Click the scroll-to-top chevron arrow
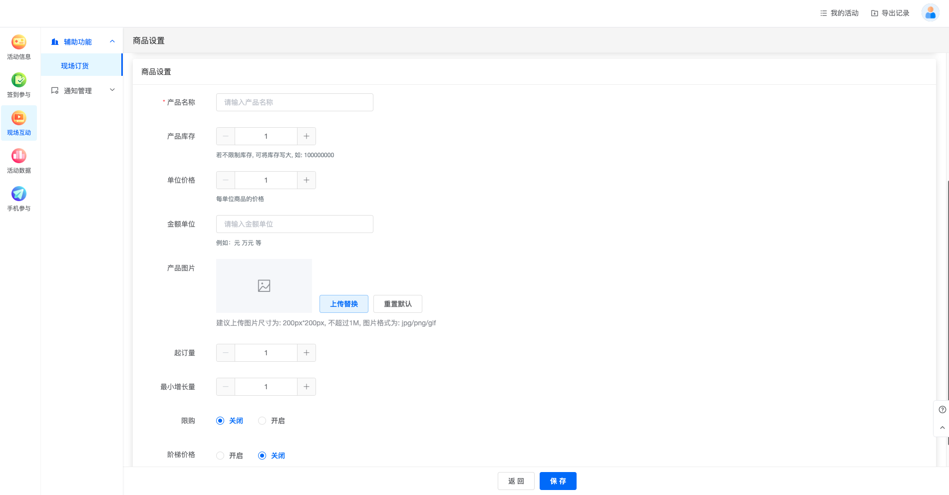This screenshot has width=949, height=495. (942, 428)
